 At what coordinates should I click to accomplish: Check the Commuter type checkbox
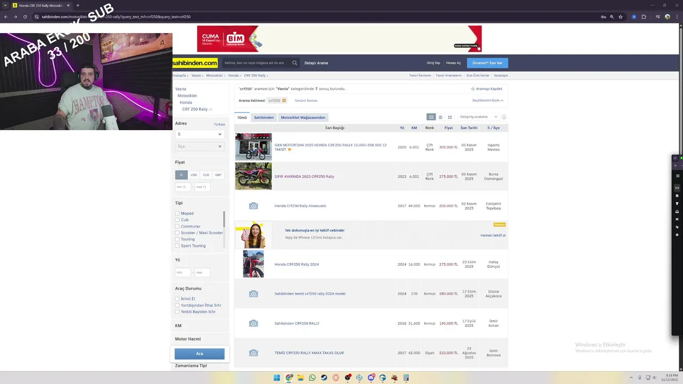(177, 226)
